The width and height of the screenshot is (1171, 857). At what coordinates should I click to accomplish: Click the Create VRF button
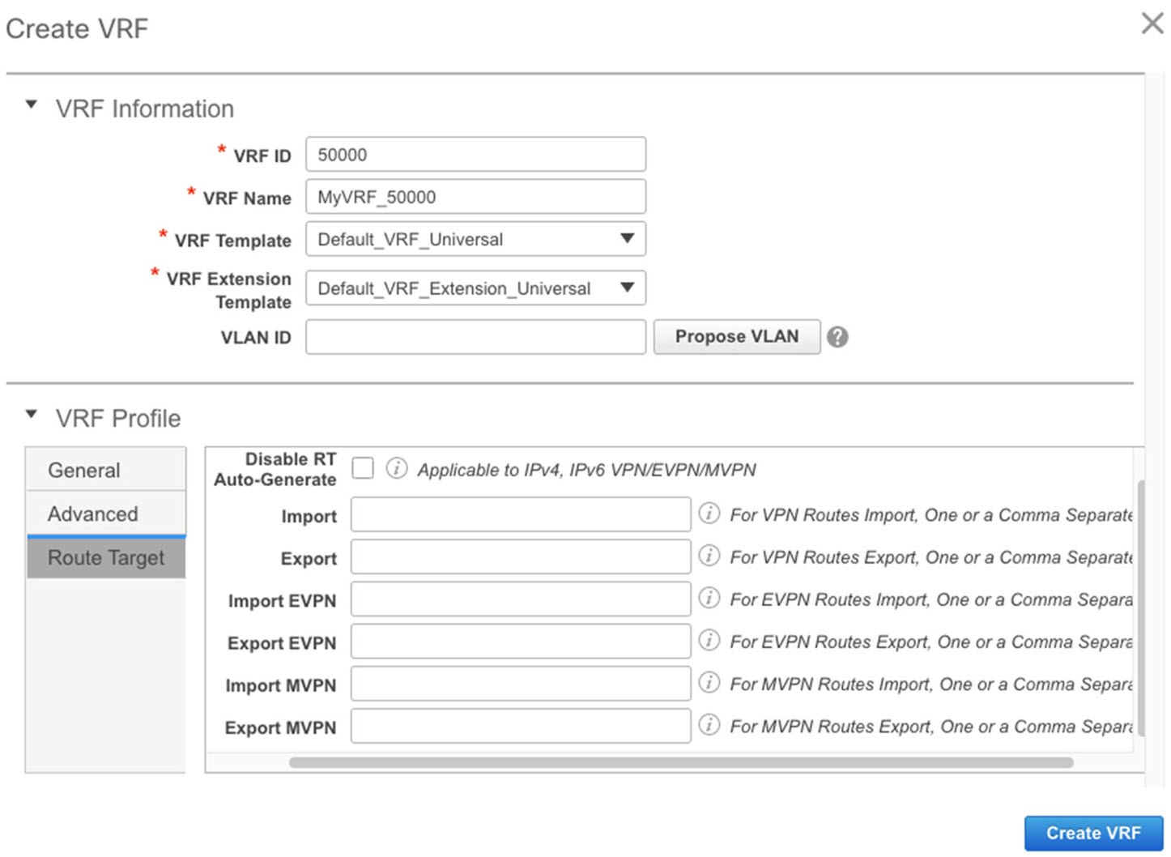(1092, 833)
